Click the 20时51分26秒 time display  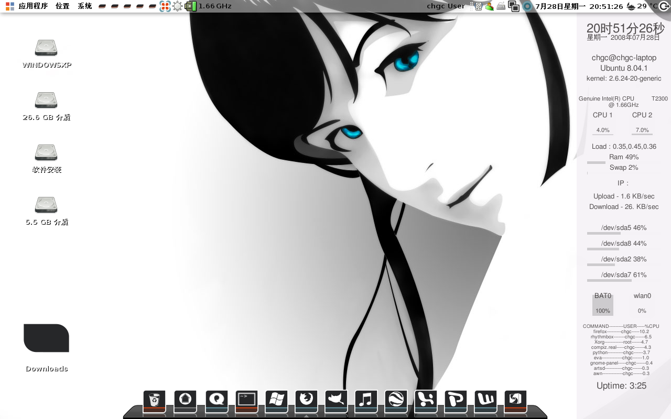coord(625,28)
